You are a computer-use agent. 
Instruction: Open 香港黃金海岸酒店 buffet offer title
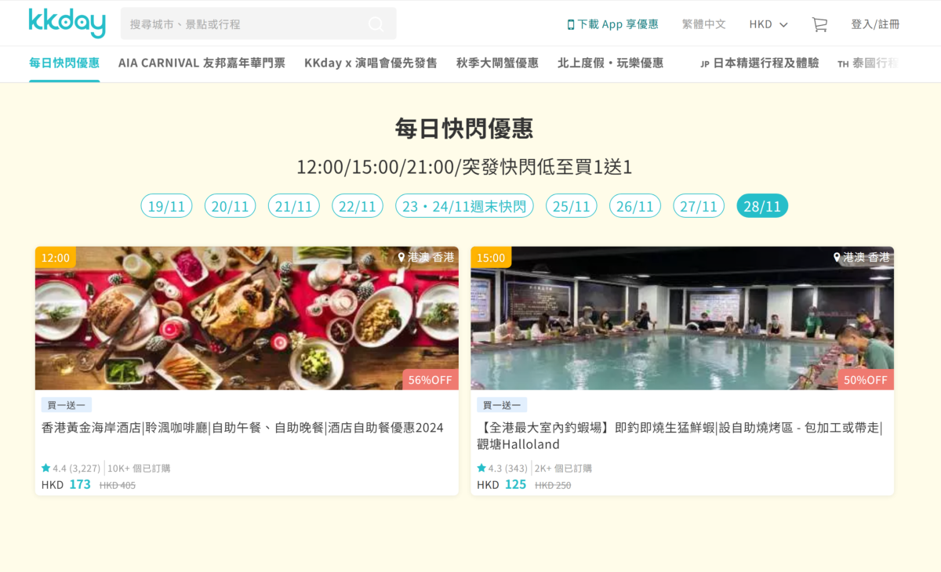(242, 428)
